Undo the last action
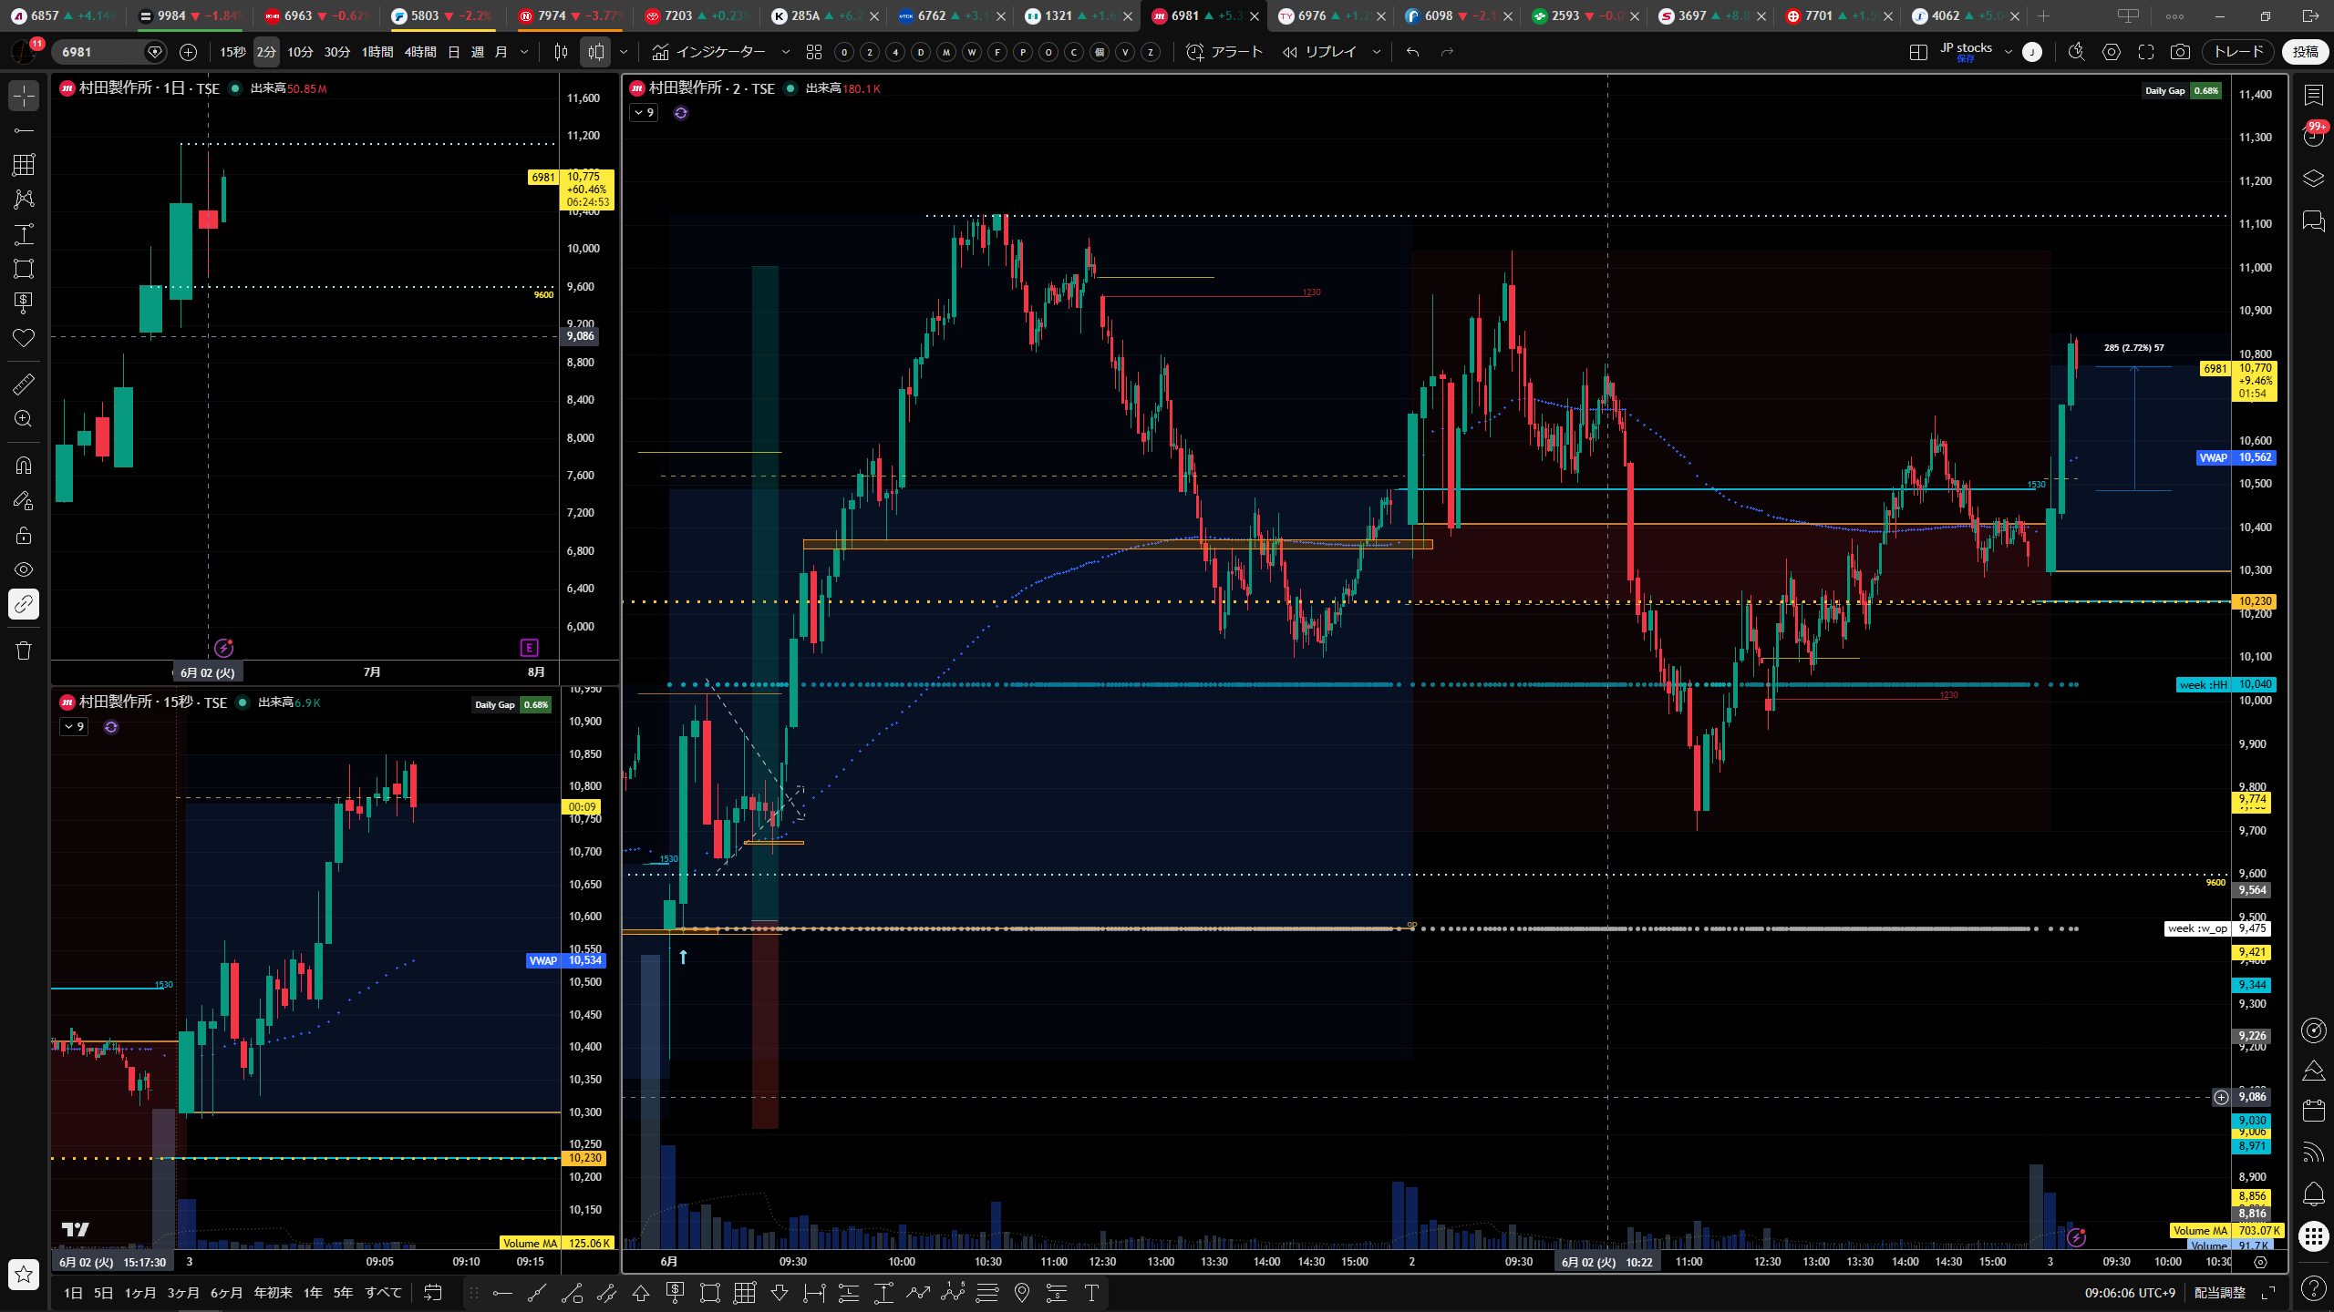This screenshot has height=1312, width=2334. click(x=1413, y=52)
